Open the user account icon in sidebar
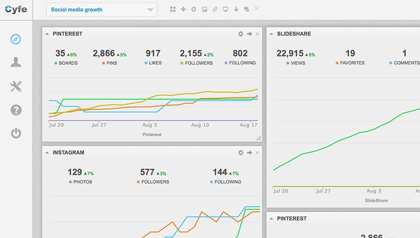 pyautogui.click(x=16, y=62)
